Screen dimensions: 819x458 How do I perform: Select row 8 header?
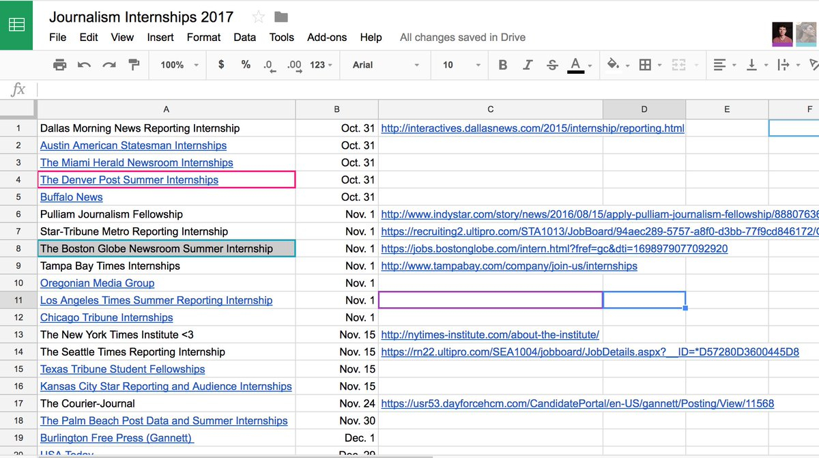(18, 248)
